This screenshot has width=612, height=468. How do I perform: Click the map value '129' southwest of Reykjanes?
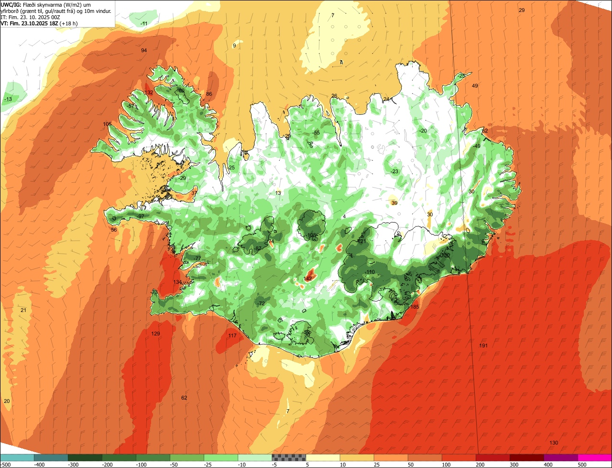(155, 334)
